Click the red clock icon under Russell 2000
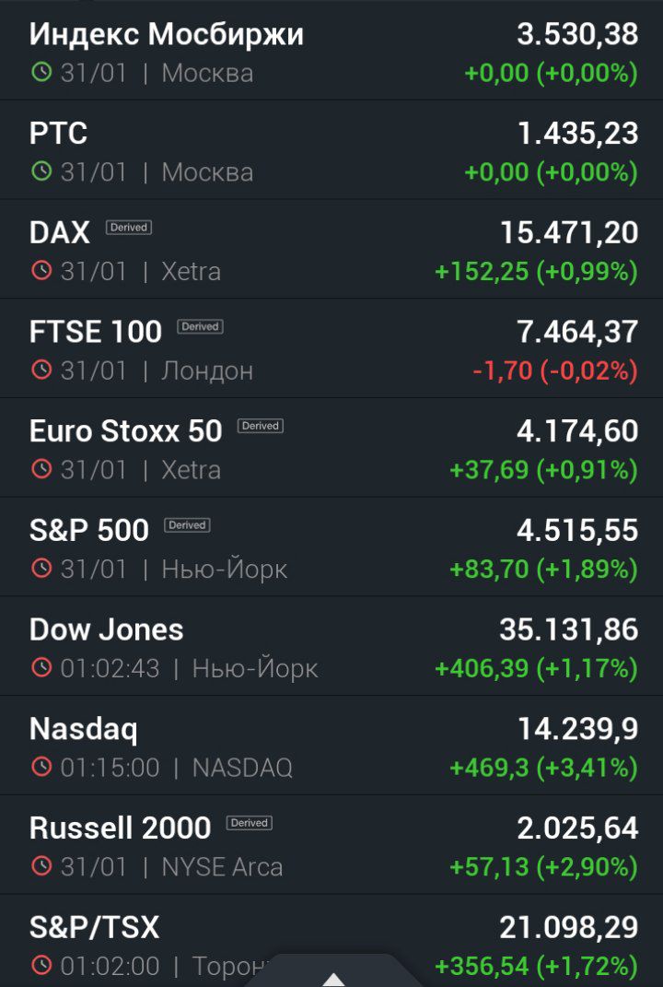Image resolution: width=663 pixels, height=987 pixels. click(41, 866)
